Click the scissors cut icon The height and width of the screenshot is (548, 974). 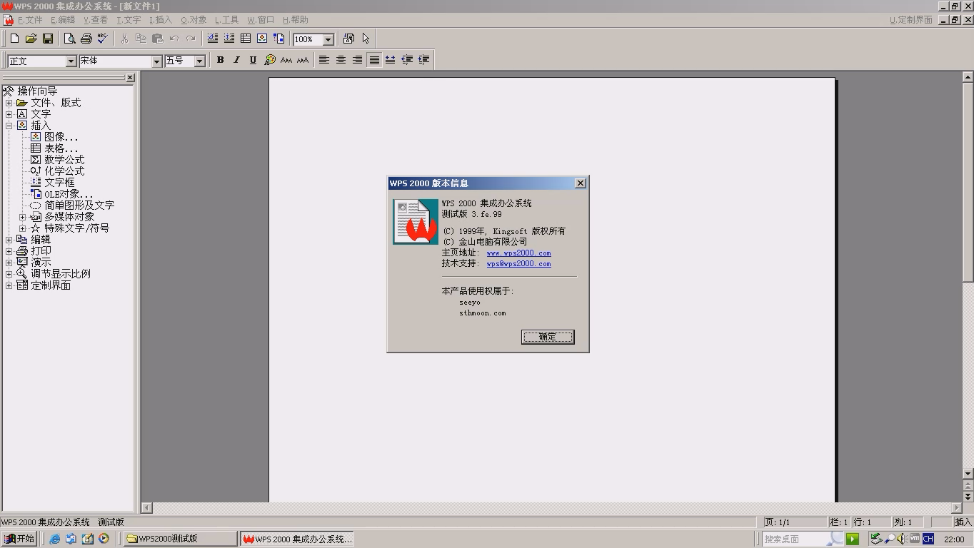click(124, 39)
